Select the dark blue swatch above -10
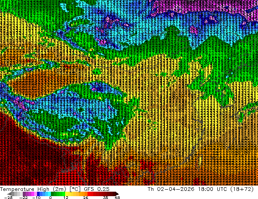Viewport: 258px width, 199px height. pyautogui.click(x=38, y=194)
